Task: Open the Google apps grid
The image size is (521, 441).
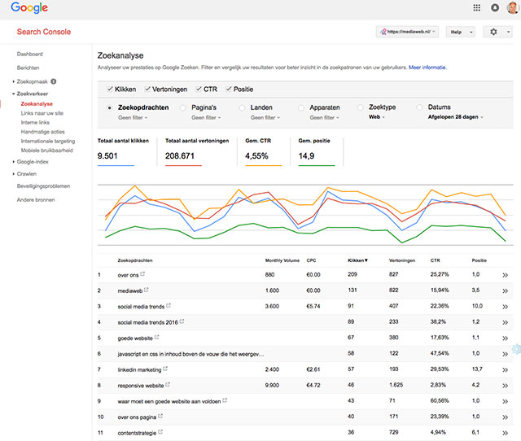Action: [476, 7]
